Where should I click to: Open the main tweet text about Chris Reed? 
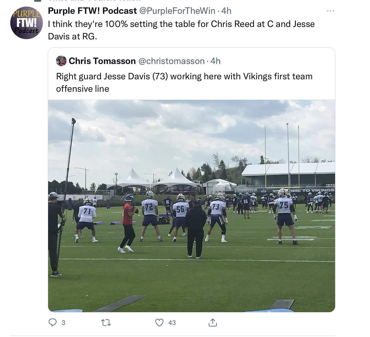point(181,30)
